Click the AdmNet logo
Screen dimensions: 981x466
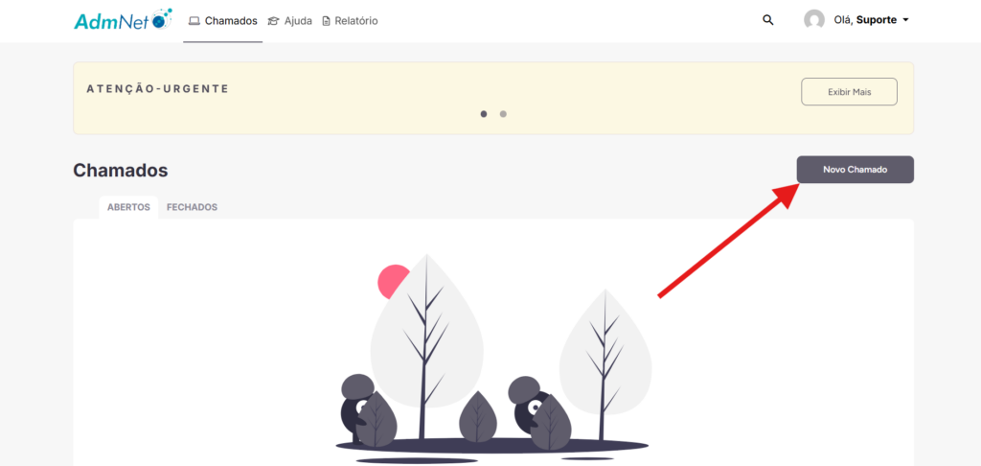123,20
